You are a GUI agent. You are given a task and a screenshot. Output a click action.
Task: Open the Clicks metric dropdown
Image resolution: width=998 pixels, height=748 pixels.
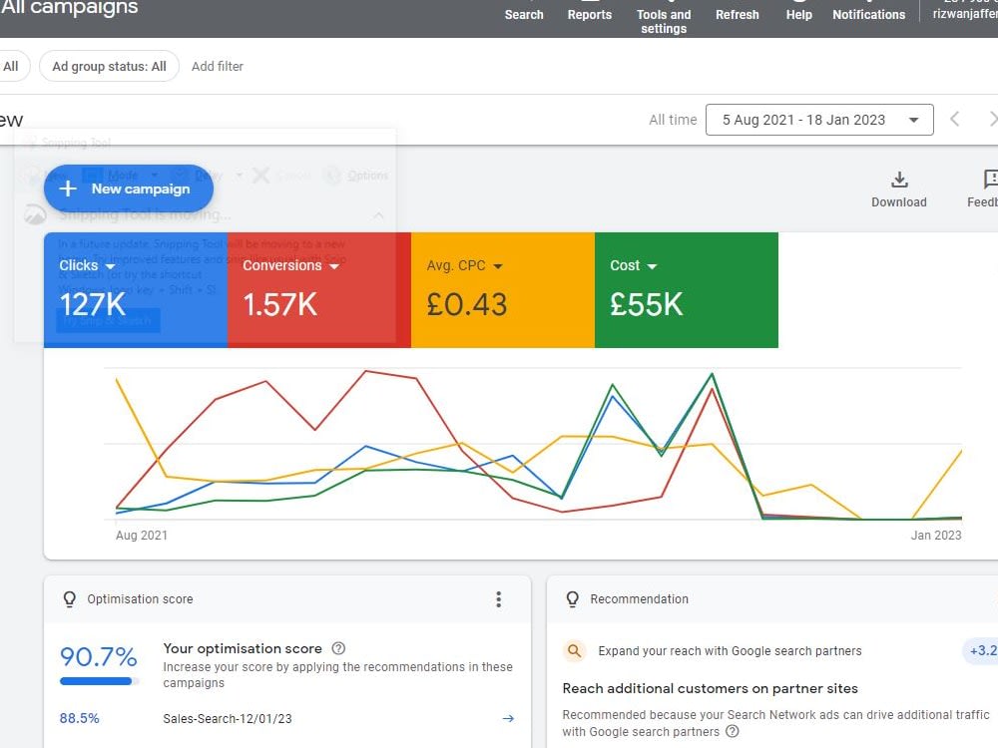(110, 266)
